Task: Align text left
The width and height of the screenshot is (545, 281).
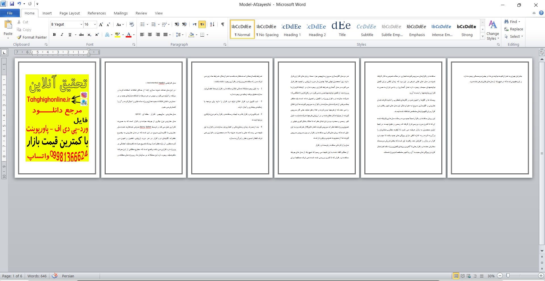Action: point(142,35)
